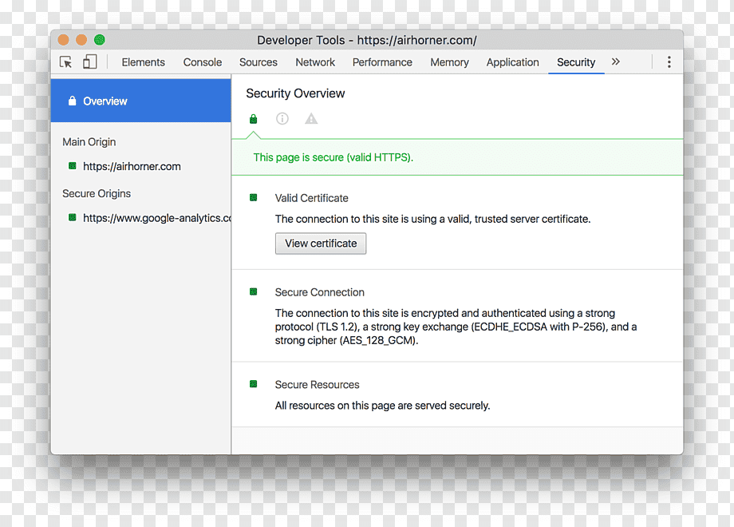Show more tabs with the double chevron
Image resolution: width=734 pixels, height=527 pixels.
(x=616, y=61)
